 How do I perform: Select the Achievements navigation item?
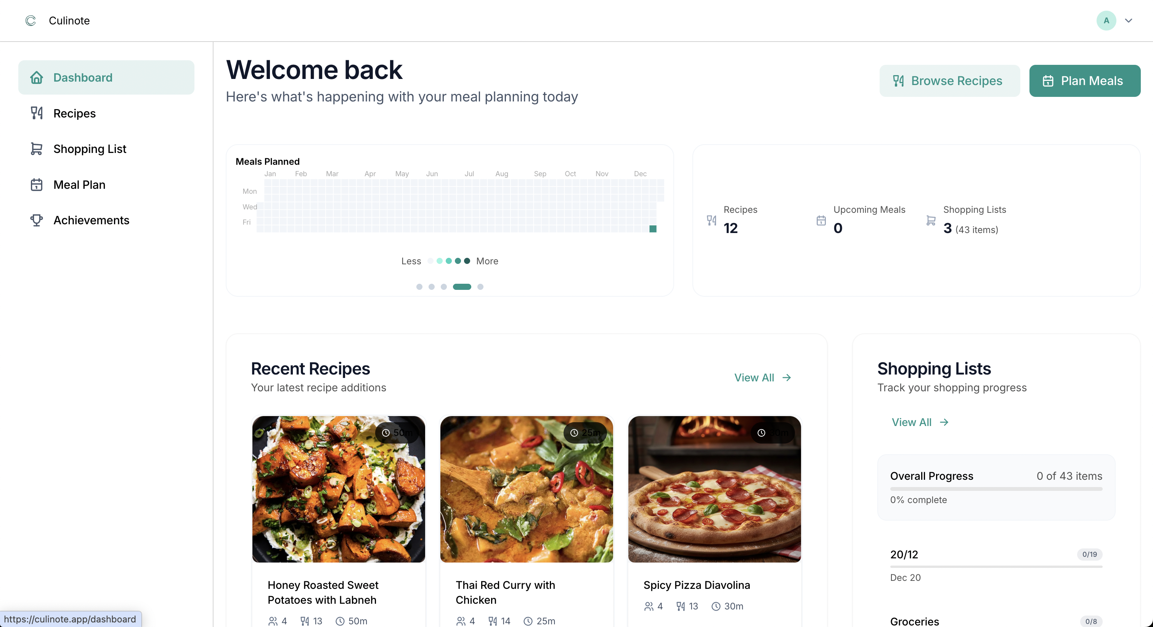pos(91,220)
